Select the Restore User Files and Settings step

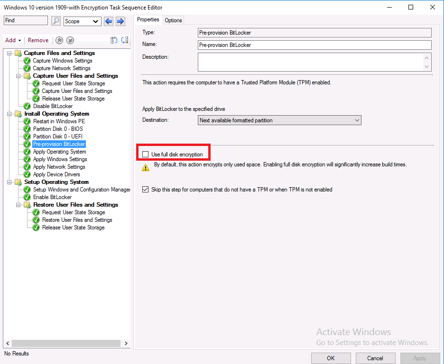click(77, 220)
